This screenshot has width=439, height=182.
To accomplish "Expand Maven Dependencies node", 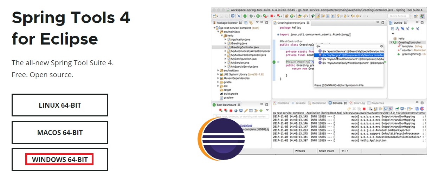I will (218, 78).
